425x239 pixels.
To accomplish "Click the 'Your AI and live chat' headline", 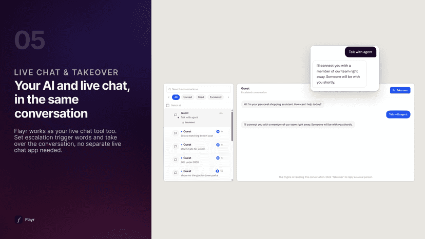I will tap(72, 99).
